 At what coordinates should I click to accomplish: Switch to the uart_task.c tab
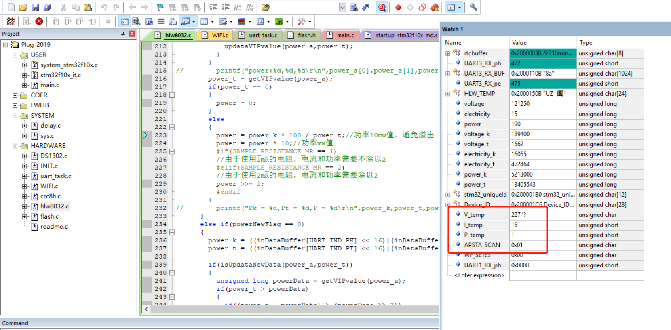tap(258, 35)
